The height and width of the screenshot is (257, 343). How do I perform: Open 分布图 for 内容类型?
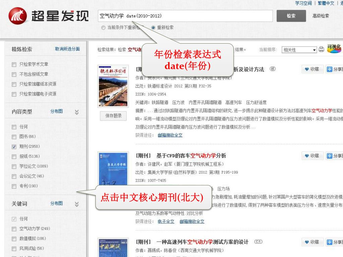(x=56, y=111)
